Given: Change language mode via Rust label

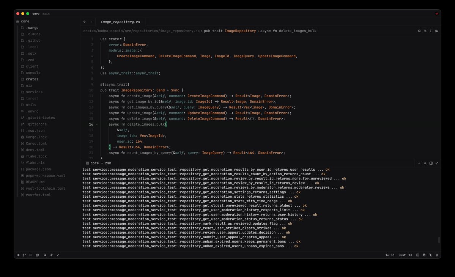Looking at the screenshot, I should tap(402, 255).
